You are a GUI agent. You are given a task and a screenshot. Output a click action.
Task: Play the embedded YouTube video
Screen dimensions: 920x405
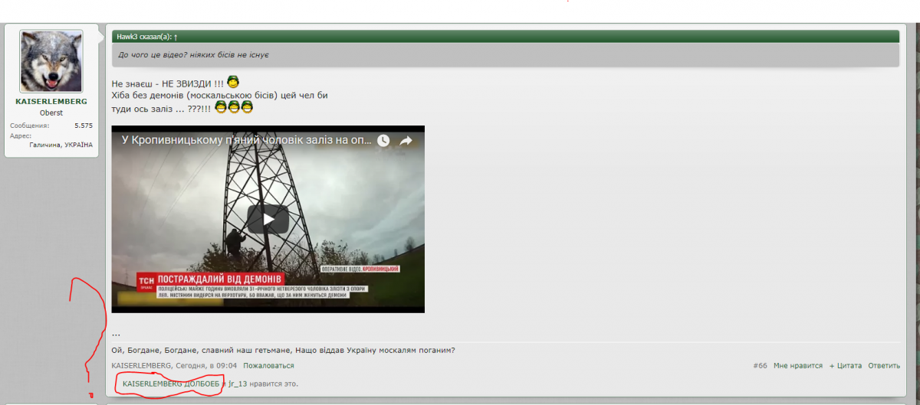pos(268,219)
